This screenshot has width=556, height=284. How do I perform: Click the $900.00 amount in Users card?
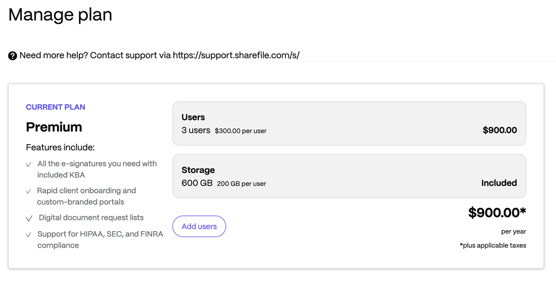[499, 130]
